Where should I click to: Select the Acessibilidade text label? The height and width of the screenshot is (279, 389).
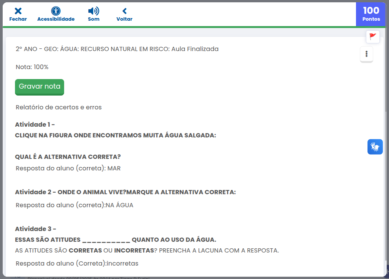point(56,19)
